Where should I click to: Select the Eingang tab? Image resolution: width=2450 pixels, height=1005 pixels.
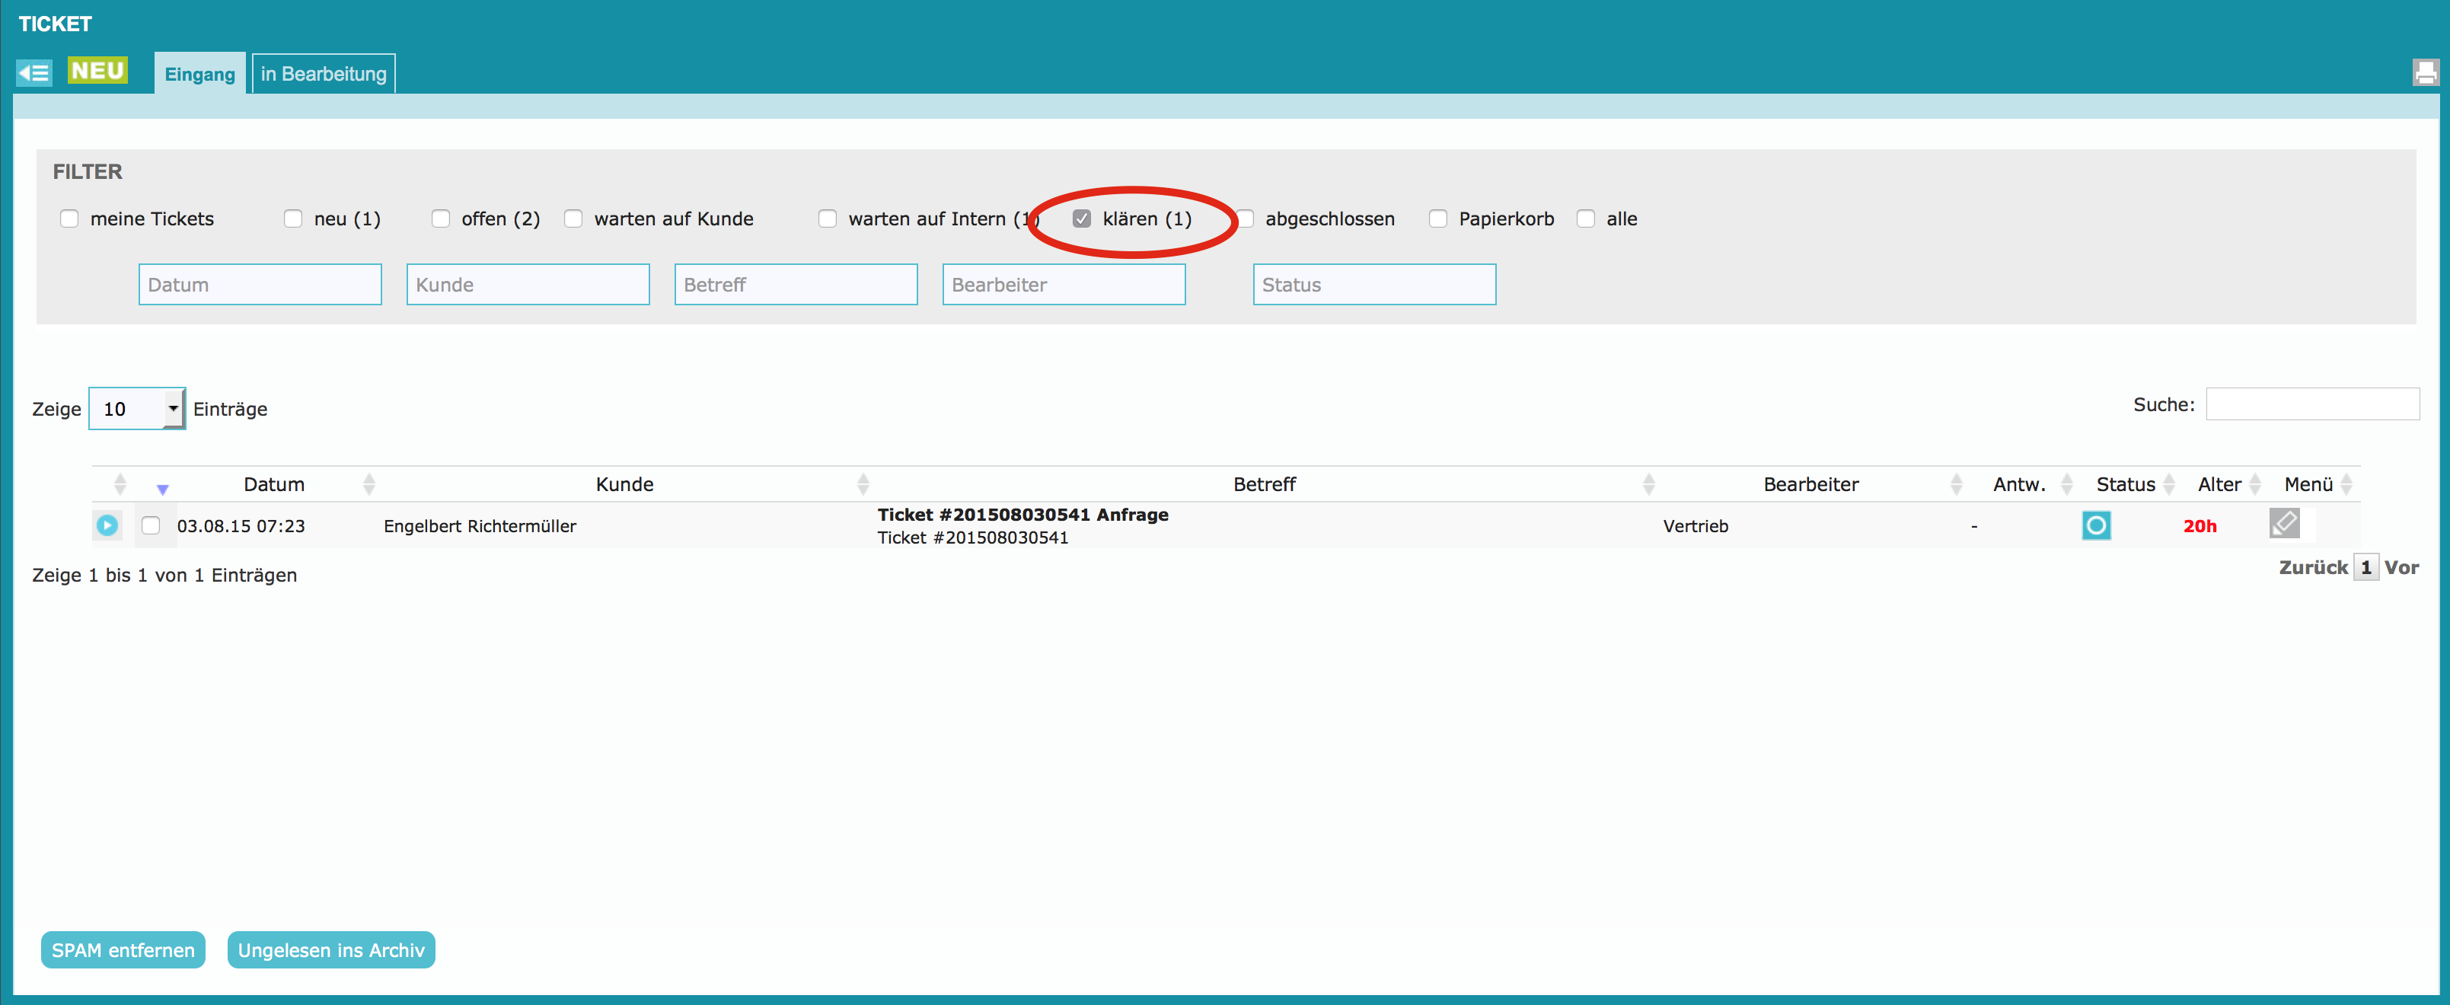click(x=199, y=74)
